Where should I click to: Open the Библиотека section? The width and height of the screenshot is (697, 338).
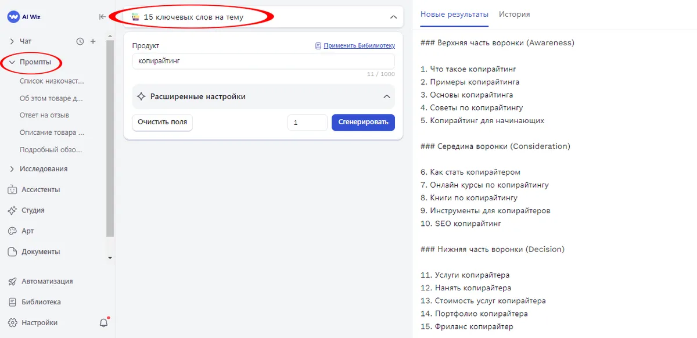41,301
